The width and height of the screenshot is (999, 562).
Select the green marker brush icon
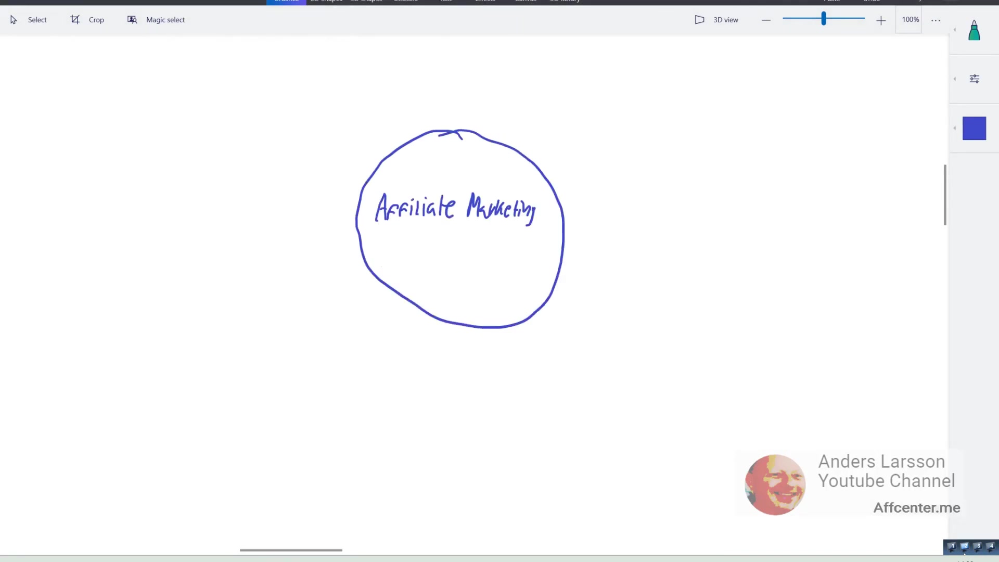974,30
